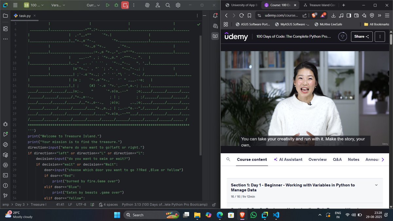This screenshot has width=393, height=221.
Task: Show hidden system tray icons
Action: tap(320, 215)
